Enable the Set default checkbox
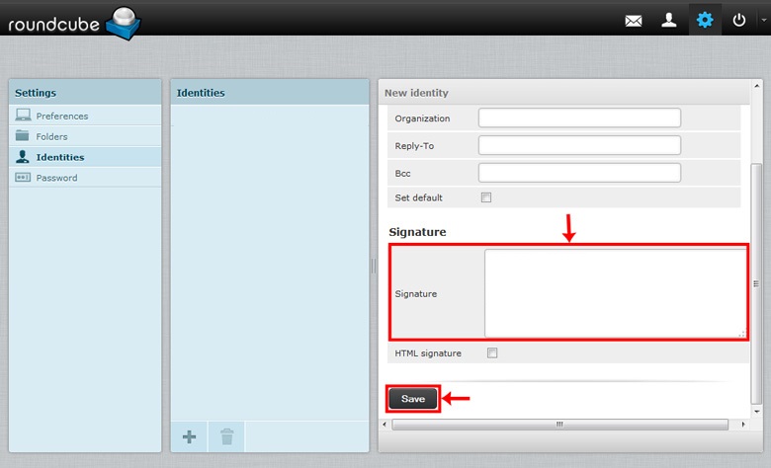Screen dimensions: 771x468 tap(485, 197)
